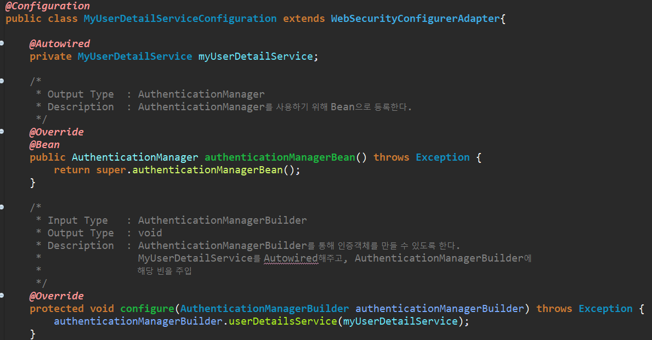
Task: Click AuthenticationManagerBuilder in the Input Type comment
Action: 223,220
